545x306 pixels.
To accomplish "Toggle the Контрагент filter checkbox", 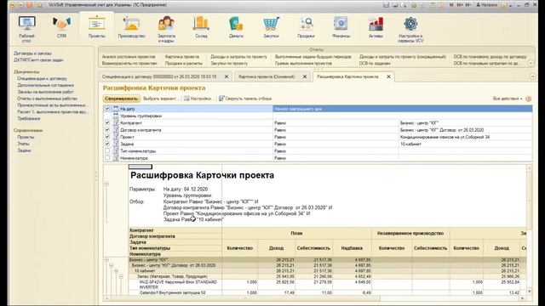I will pos(107,122).
